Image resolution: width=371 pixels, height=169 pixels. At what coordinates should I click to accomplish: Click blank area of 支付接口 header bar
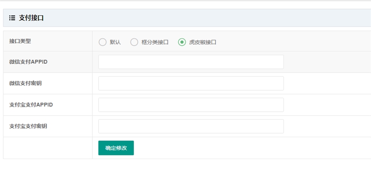(x=206, y=18)
